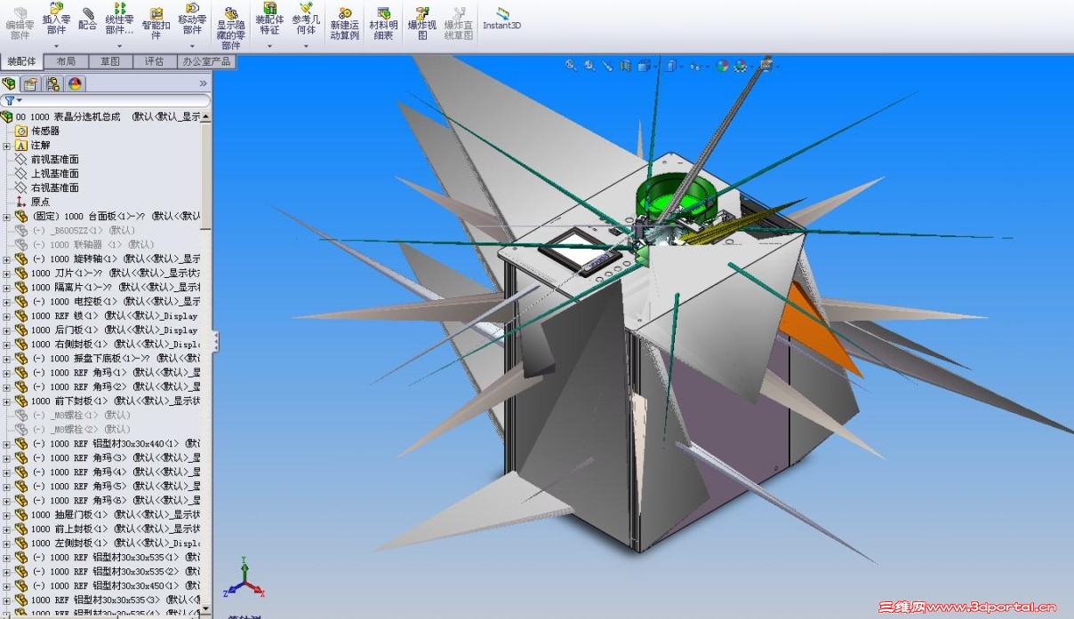This screenshot has height=619, width=1074.
Task: Click the 插入零部件 (Insert Components) tool
Action: [x=56, y=20]
